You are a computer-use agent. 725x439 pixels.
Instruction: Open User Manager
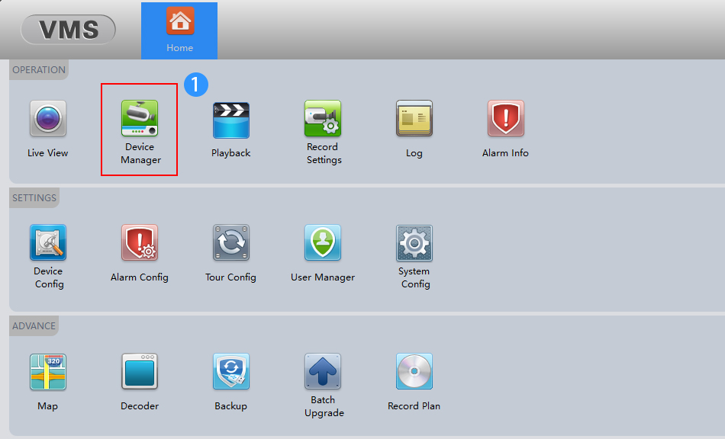[x=323, y=243]
